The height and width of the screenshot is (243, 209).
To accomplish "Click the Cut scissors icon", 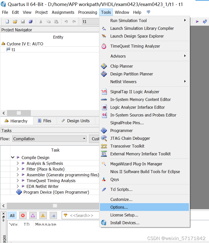I will coord(41,22).
